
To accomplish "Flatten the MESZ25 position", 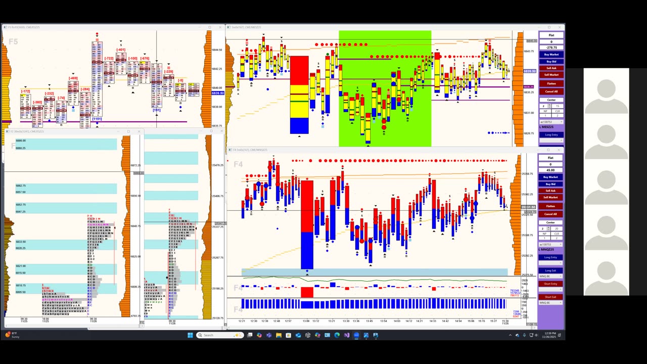I will [x=551, y=83].
